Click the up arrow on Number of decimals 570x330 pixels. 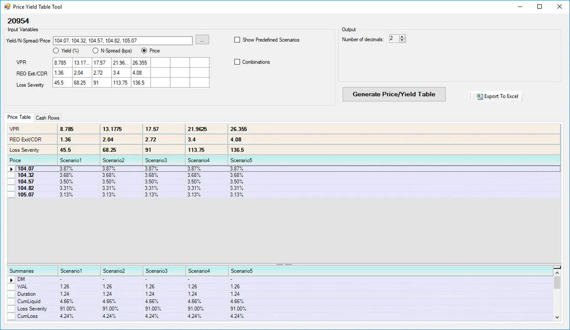tap(403, 36)
